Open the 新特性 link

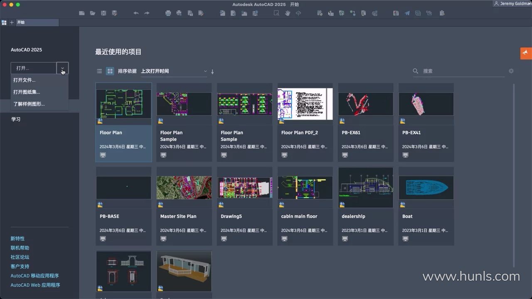17,238
